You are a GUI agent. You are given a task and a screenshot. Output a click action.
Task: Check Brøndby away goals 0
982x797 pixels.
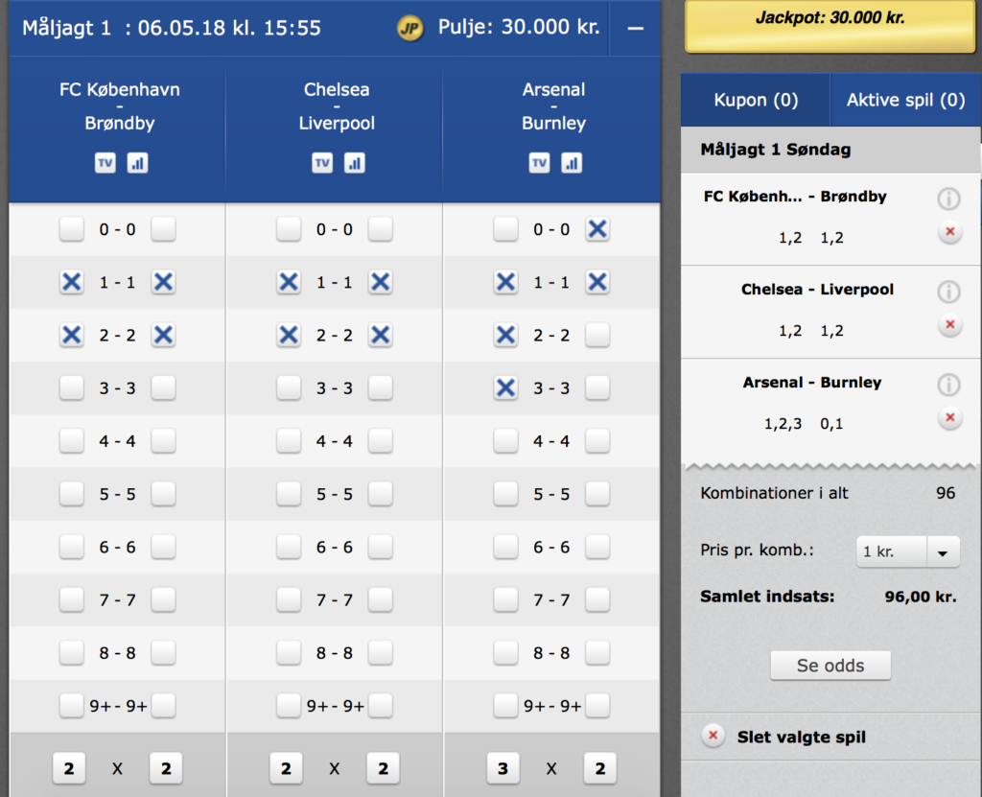(x=163, y=229)
